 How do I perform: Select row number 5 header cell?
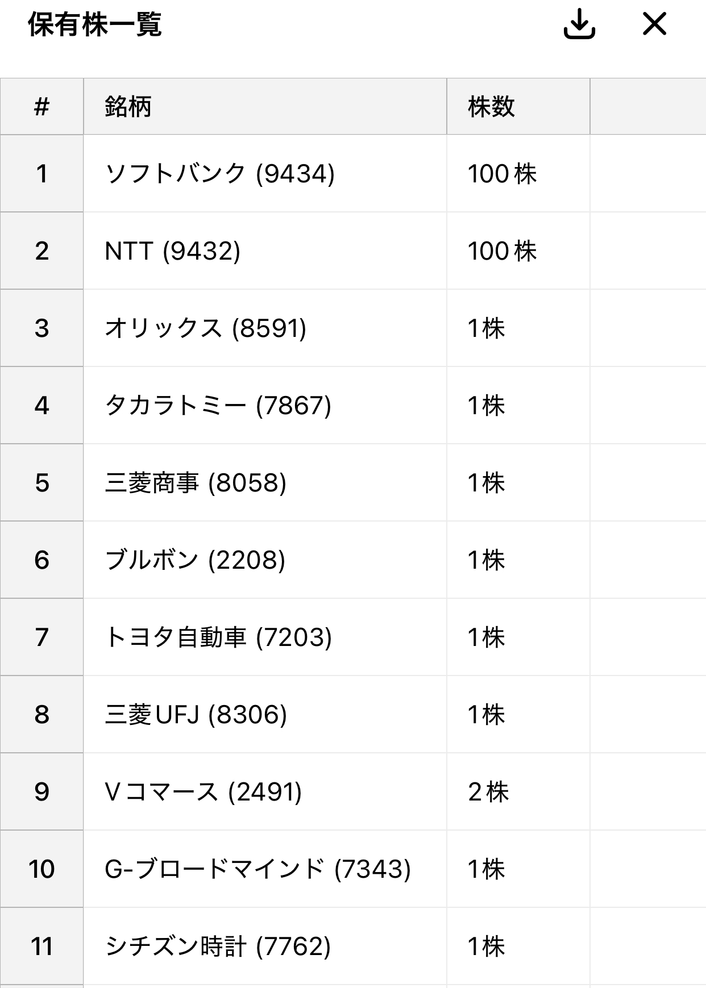click(41, 482)
